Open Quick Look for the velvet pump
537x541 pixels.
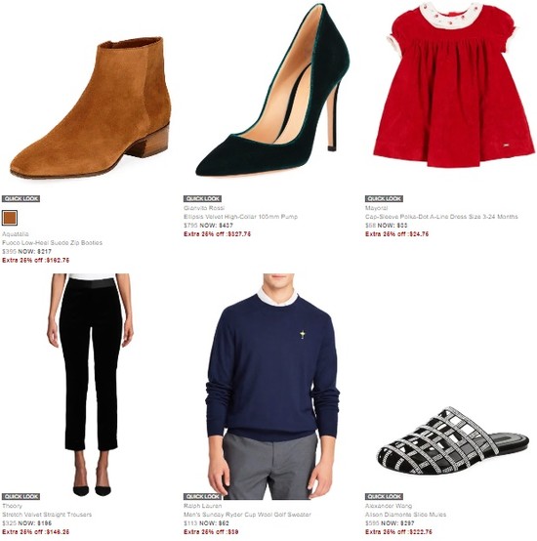(x=202, y=199)
